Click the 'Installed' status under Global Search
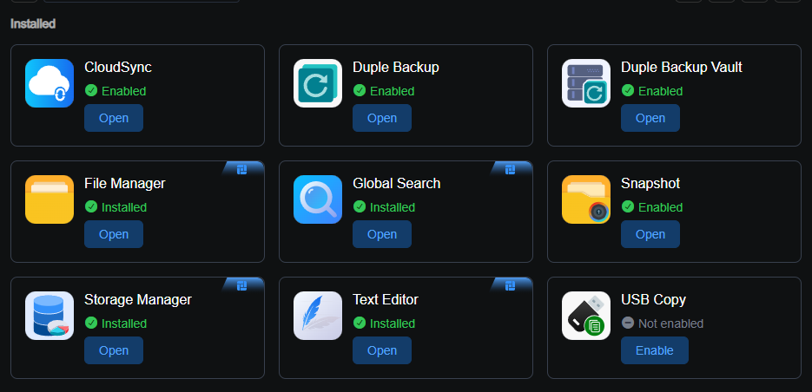This screenshot has height=392, width=812. pos(392,207)
